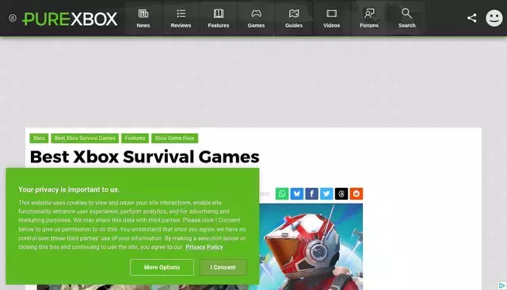This screenshot has height=290, width=507.
Task: Open the Reviews section
Action: tap(181, 18)
